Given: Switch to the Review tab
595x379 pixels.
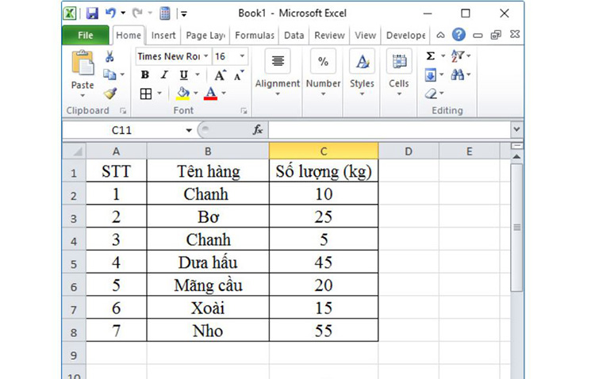Looking at the screenshot, I should pyautogui.click(x=329, y=35).
